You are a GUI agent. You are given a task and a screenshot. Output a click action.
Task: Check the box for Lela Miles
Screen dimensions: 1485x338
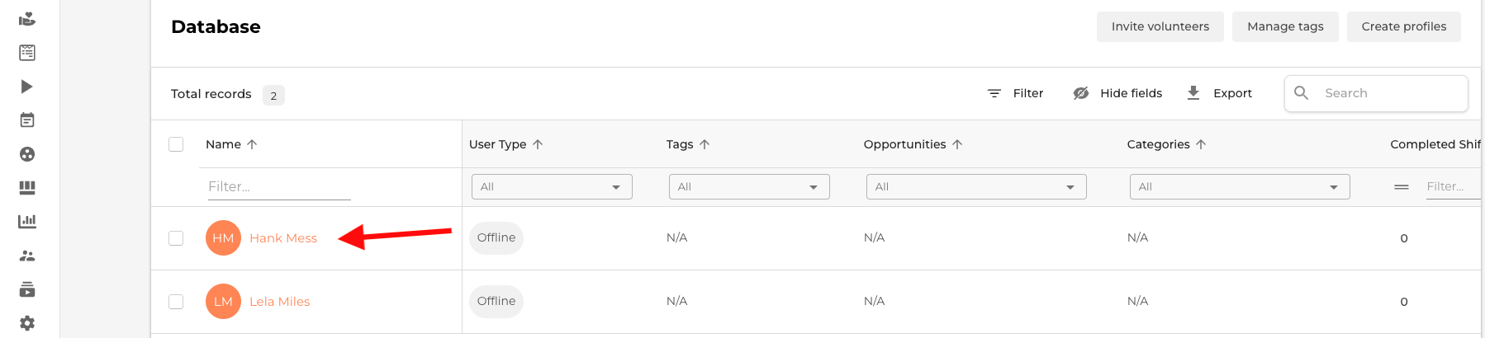click(x=176, y=302)
